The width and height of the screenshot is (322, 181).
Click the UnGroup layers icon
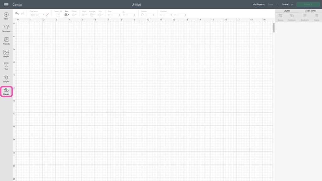click(292, 16)
